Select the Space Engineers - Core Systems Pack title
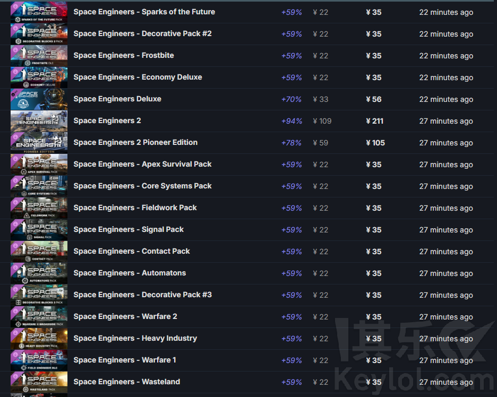This screenshot has width=497, height=397. (142, 186)
